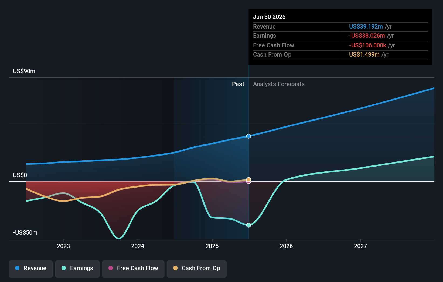Click the blue Revenue legend dot
Screen dimensions: 443x282
pyautogui.click(x=17, y=268)
